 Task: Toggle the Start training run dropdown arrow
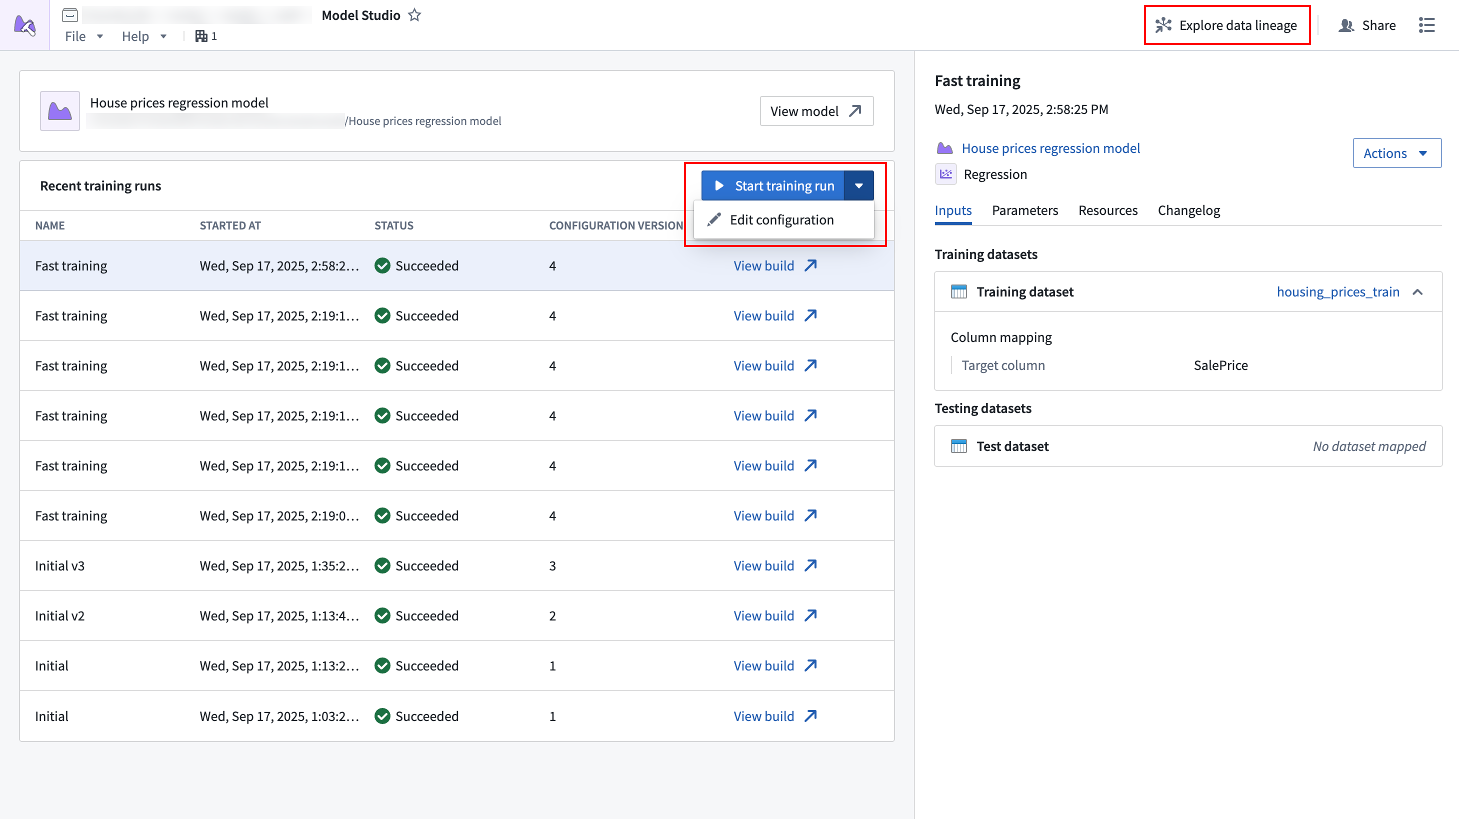(x=858, y=186)
